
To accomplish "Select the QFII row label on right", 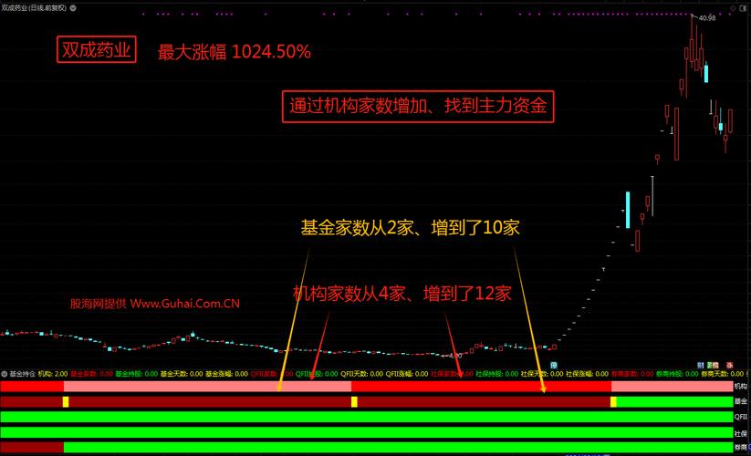I will pos(740,417).
